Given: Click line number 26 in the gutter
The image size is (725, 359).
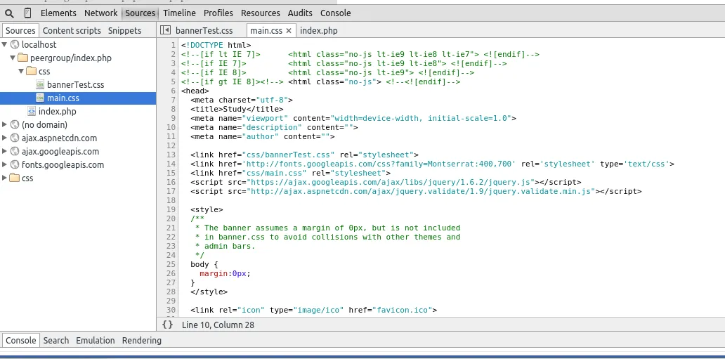Looking at the screenshot, I should click(171, 273).
